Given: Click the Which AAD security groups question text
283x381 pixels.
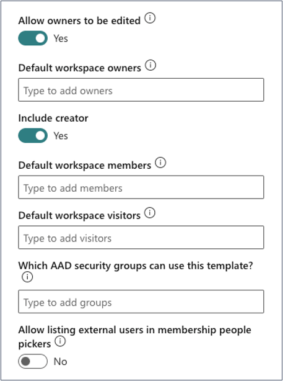Looking at the screenshot, I should click(136, 266).
